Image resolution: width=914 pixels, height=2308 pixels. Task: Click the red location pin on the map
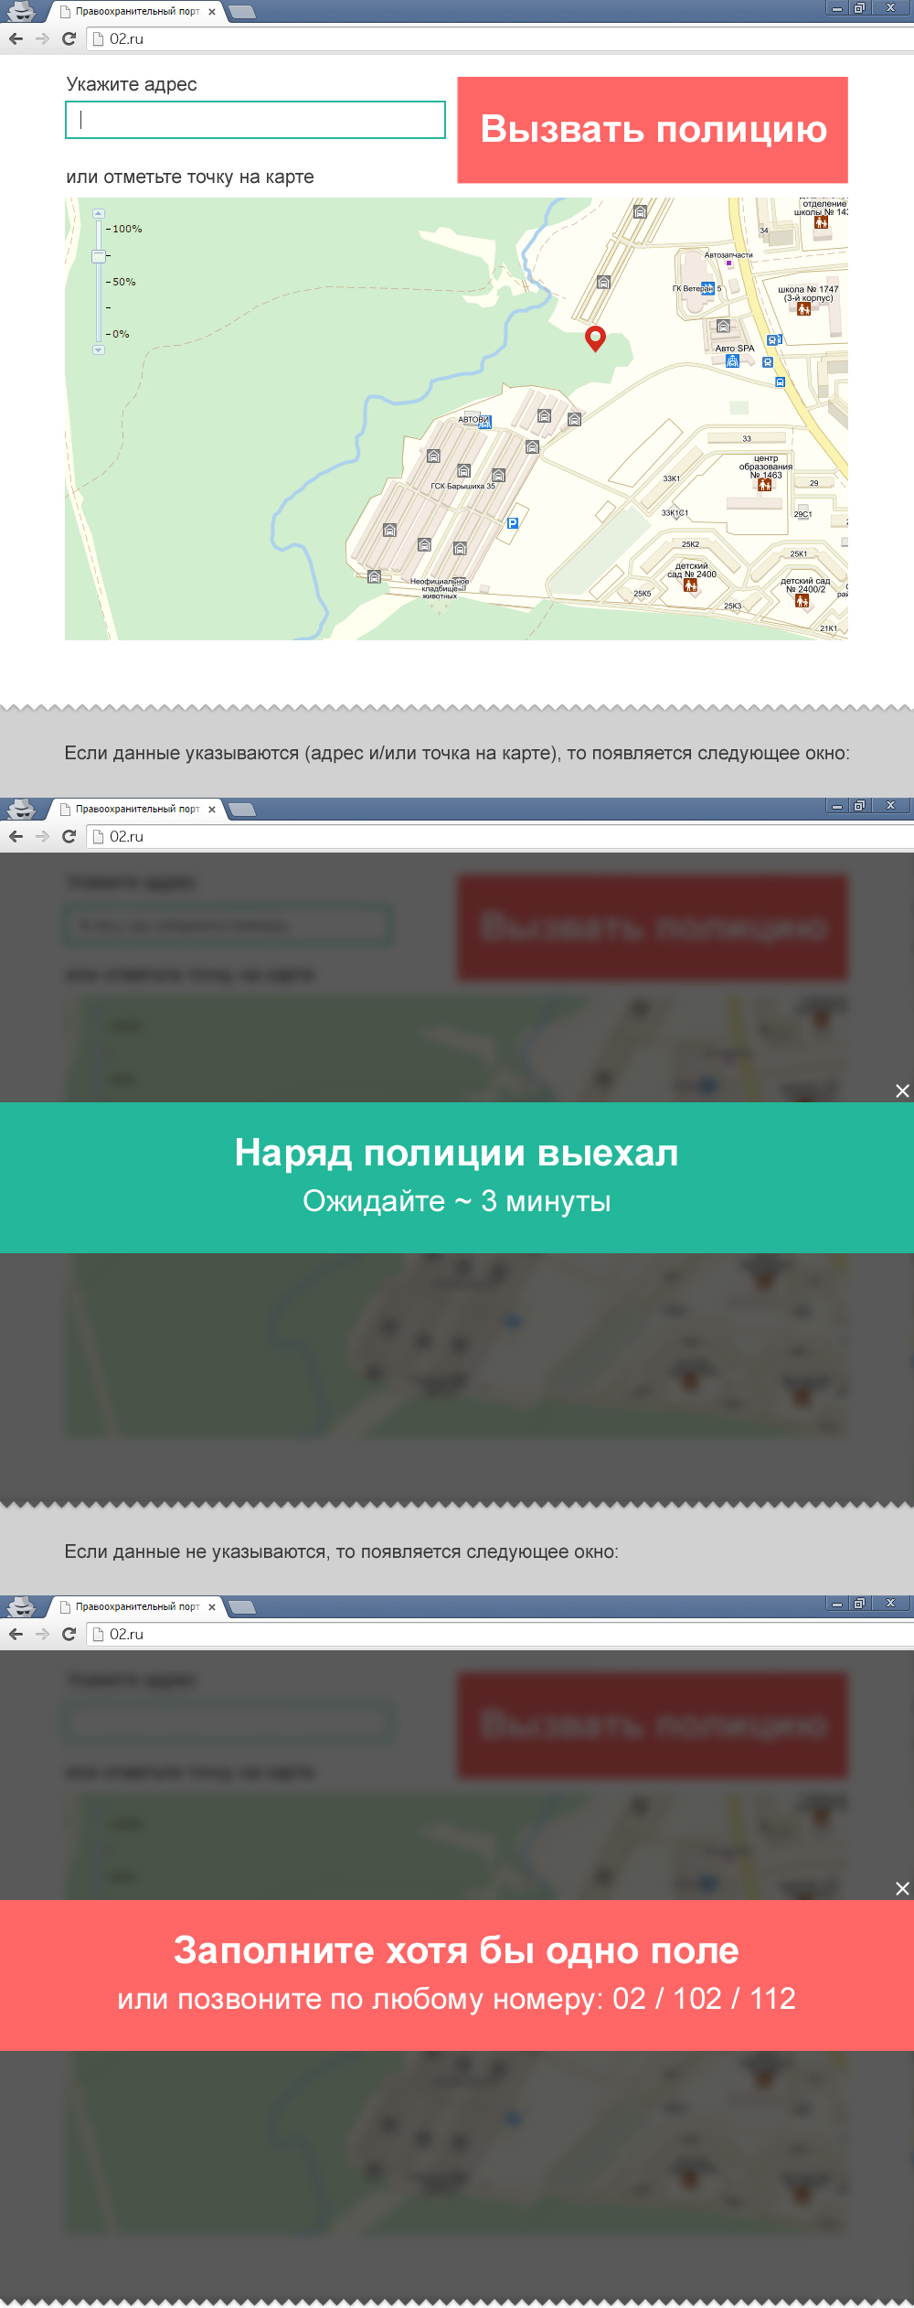coord(595,338)
